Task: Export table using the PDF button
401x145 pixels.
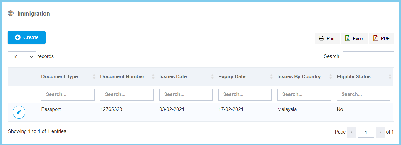Action: pos(381,39)
